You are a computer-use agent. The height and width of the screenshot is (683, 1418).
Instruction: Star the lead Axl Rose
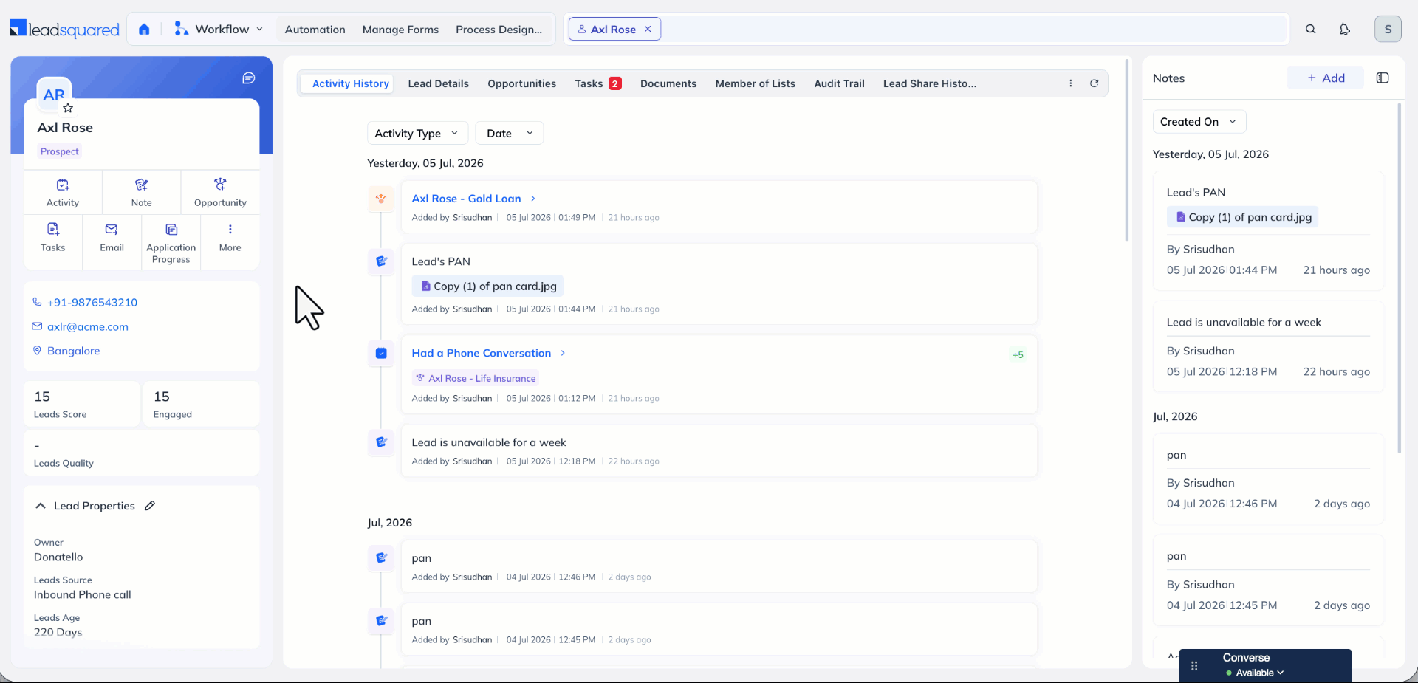[68, 108]
